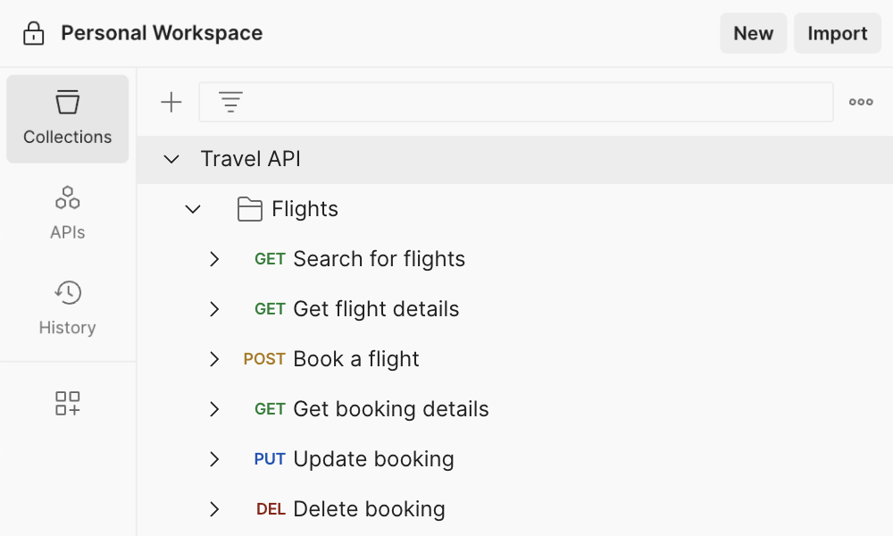Screen dimensions: 893x536
Task: Open the Update booking PUT request
Action: click(373, 459)
